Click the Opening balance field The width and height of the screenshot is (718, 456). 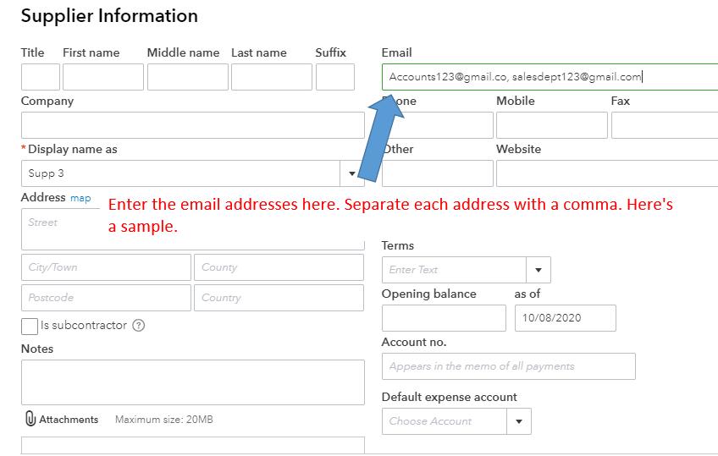coord(444,318)
